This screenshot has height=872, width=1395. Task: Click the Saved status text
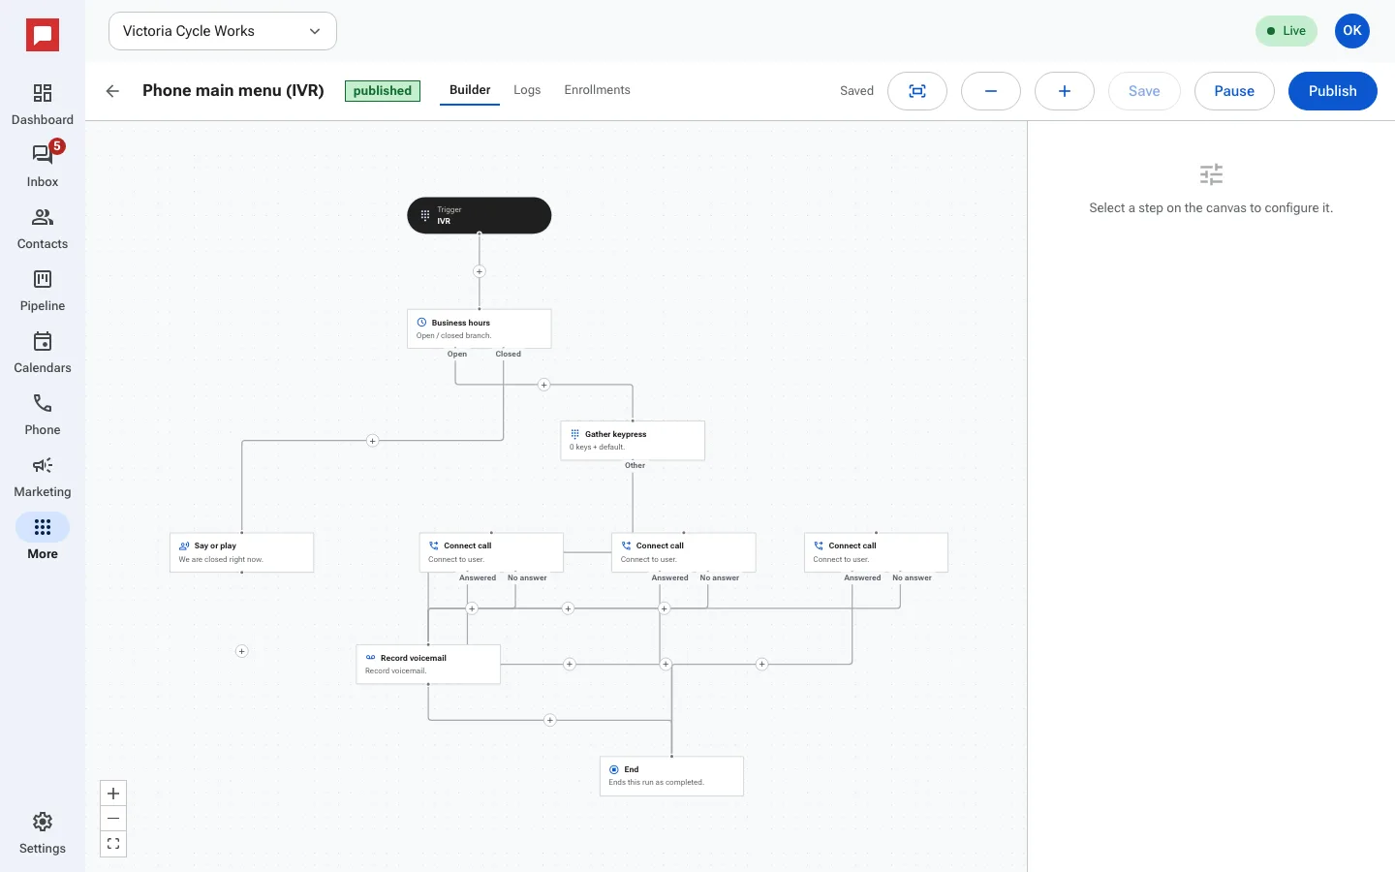tap(856, 91)
